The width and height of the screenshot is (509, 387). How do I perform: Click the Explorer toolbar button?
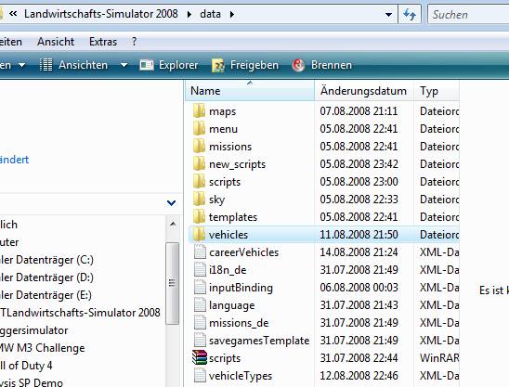point(169,65)
